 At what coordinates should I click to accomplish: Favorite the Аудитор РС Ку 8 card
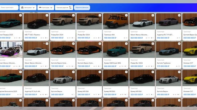(x=47, y=72)
